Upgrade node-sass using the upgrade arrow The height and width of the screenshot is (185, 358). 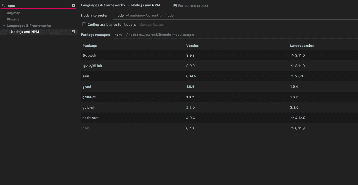(x=292, y=117)
